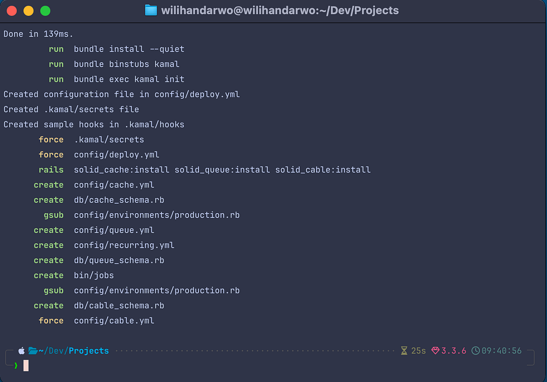Image resolution: width=547 pixels, height=382 pixels.
Task: Click the terminal cursor block
Action: (x=26, y=366)
